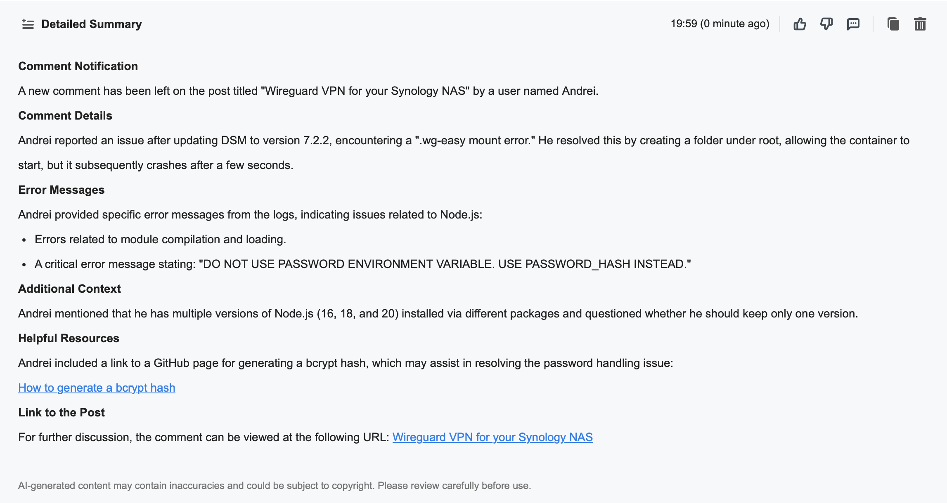947x503 pixels.
Task: Select the 'Comment Details' heading
Action: (65, 115)
